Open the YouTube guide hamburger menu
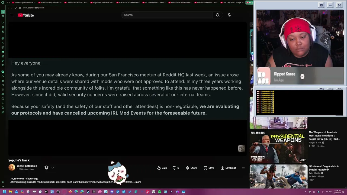The width and height of the screenshot is (347, 195). 12,15
